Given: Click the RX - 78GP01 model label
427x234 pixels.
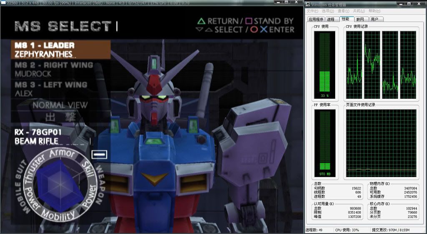Looking at the screenshot, I should [38, 132].
